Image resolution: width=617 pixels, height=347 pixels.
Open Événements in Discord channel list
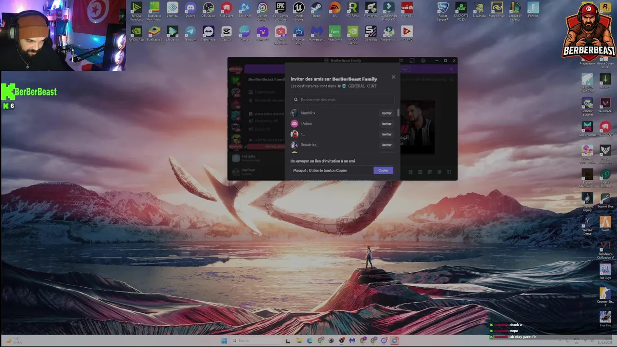[x=265, y=92]
